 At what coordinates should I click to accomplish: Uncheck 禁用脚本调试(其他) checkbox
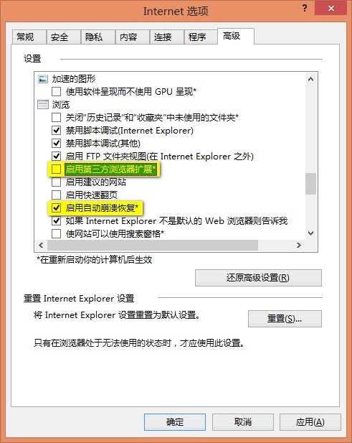(56, 144)
